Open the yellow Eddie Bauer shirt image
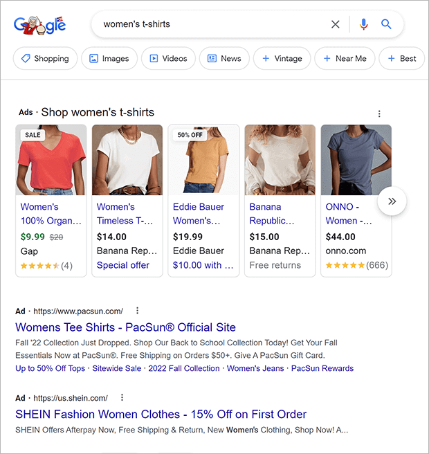The width and height of the screenshot is (429, 454). point(203,160)
